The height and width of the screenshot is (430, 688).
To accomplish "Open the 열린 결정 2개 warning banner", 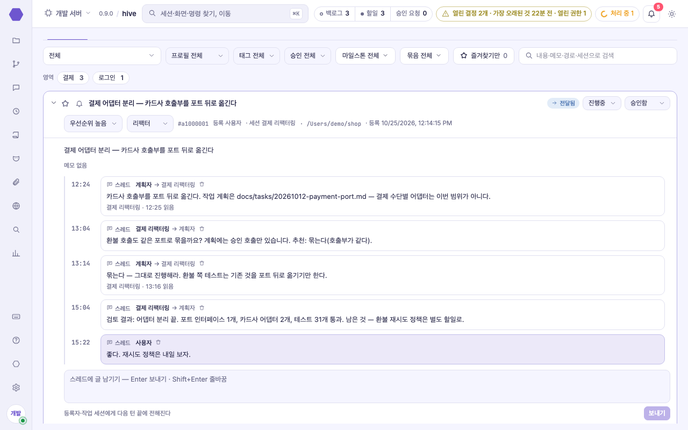I will 514,13.
